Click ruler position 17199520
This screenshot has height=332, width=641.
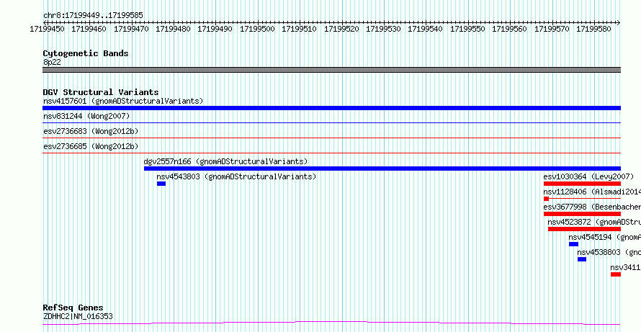click(341, 29)
